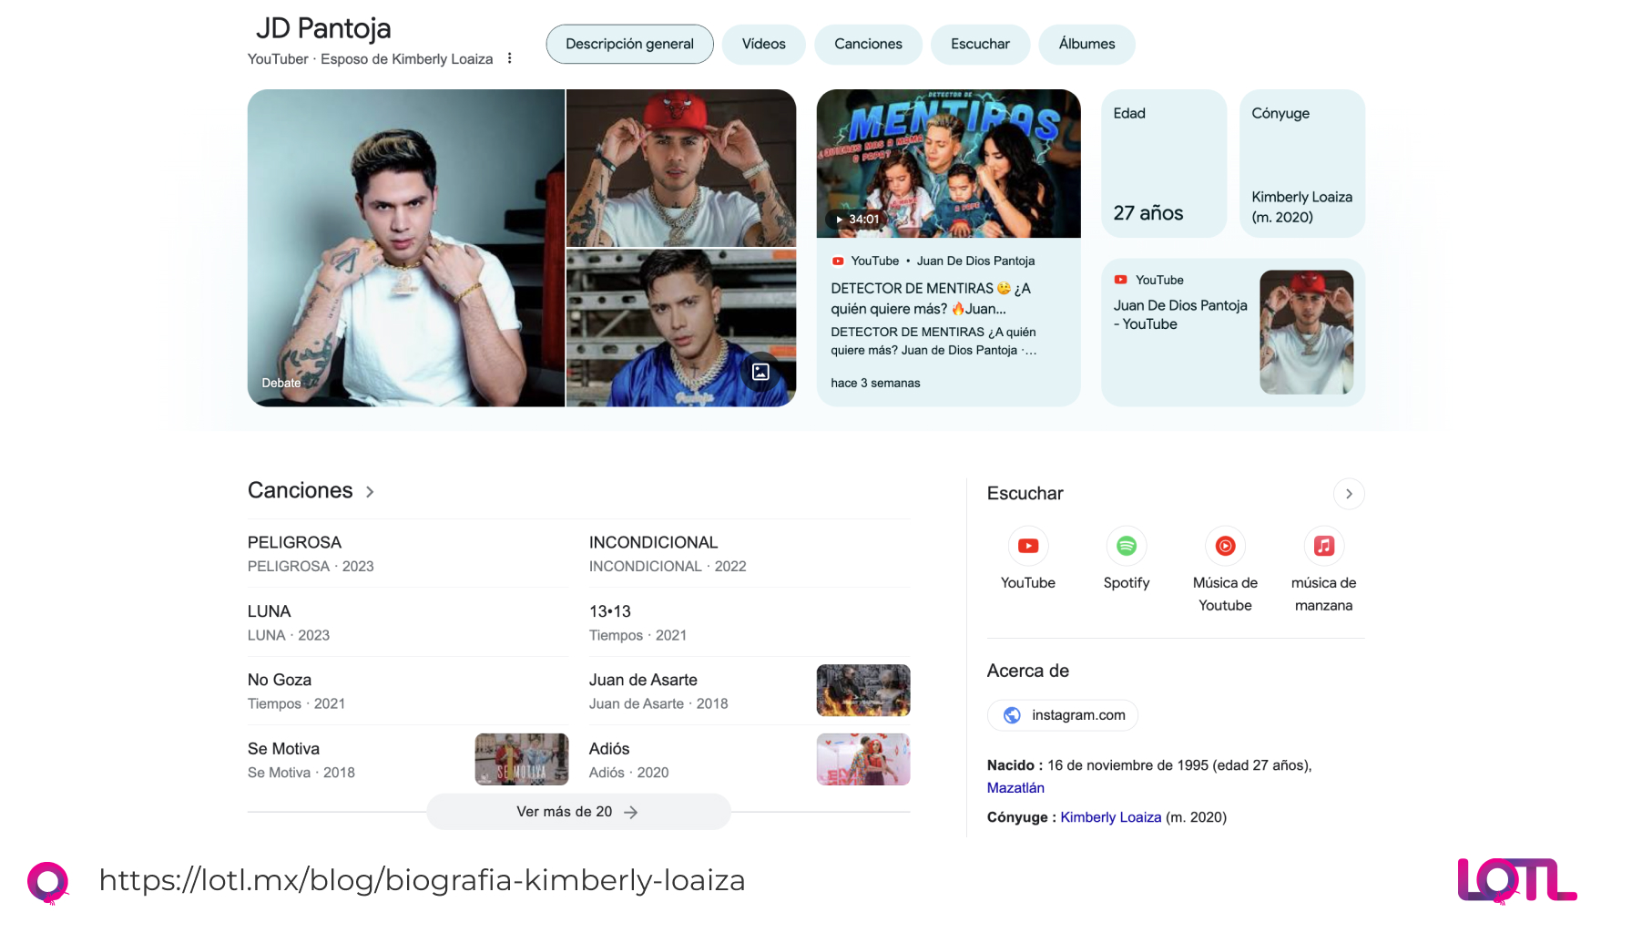1632x933 pixels.
Task: Click Ver más de 20 songs
Action: point(577,812)
